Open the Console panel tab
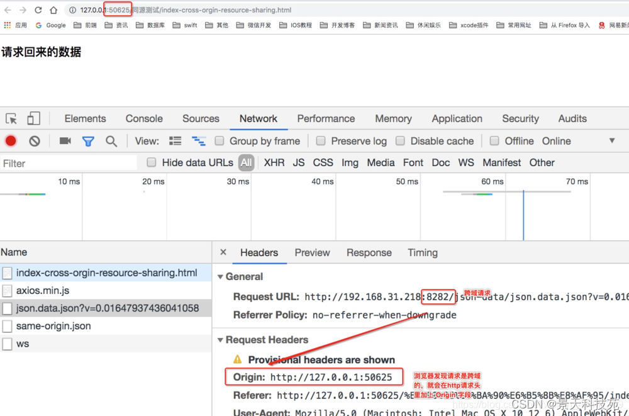 coord(144,118)
